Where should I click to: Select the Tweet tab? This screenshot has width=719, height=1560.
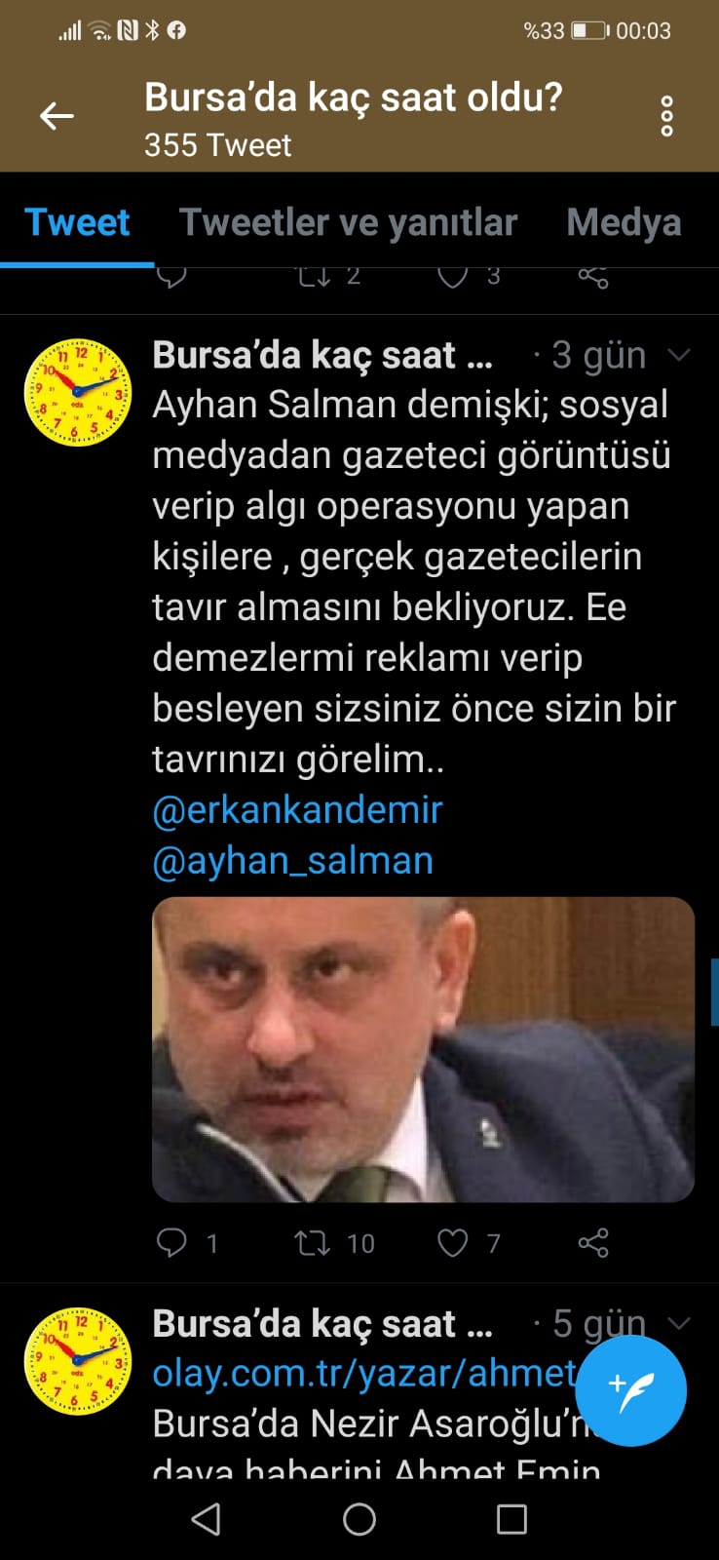click(x=77, y=222)
